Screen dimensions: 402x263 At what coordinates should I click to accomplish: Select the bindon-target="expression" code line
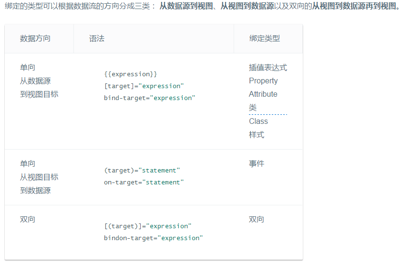(154, 238)
